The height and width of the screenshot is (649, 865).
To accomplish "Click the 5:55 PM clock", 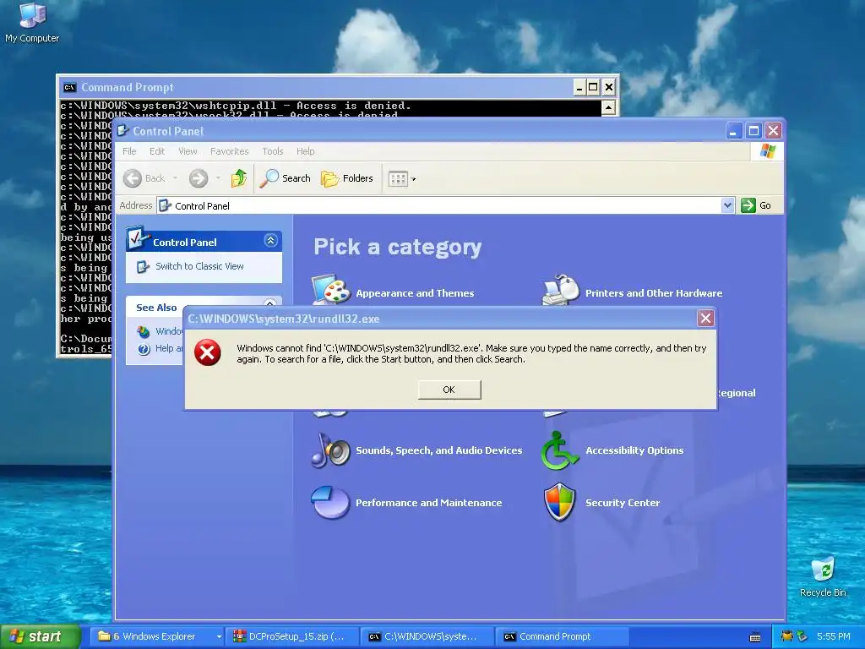I will [x=834, y=636].
